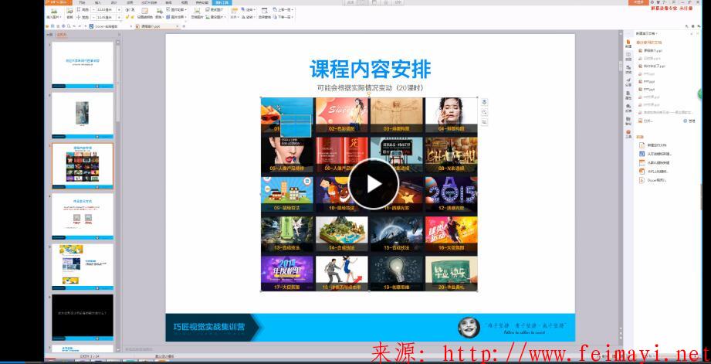Screen dimensions: 711x364
Task: Open the Animation (动画) side panel icon
Action: tap(628, 70)
